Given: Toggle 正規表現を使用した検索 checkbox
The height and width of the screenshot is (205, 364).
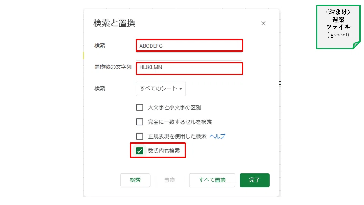Looking at the screenshot, I should pos(140,136).
